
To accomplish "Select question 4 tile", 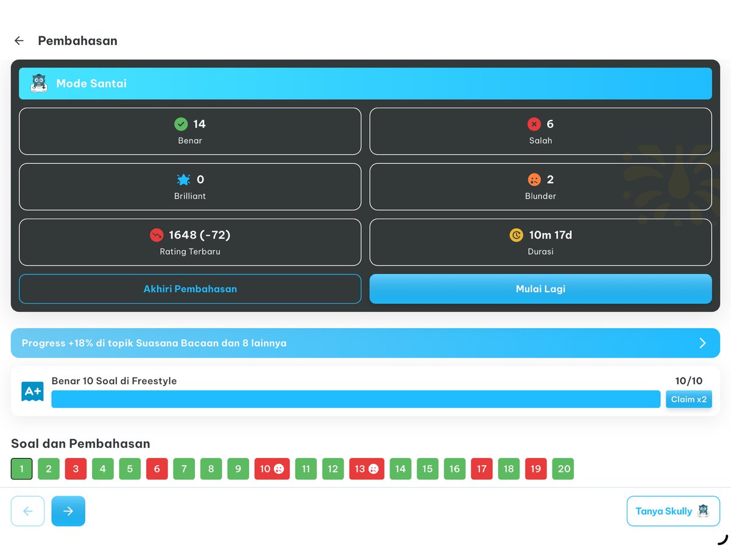I will tap(103, 469).
